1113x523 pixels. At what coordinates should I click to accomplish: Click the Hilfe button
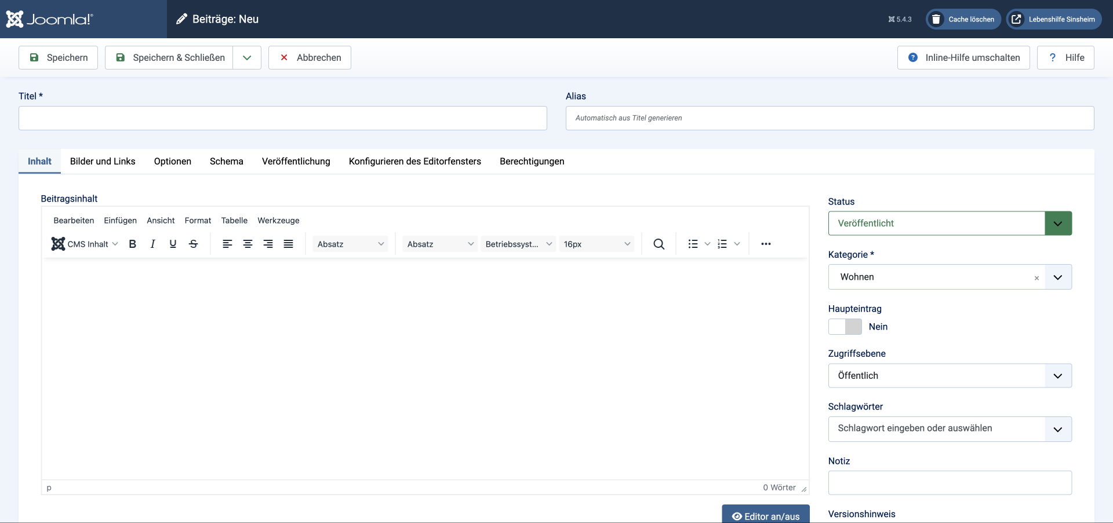[x=1065, y=57]
